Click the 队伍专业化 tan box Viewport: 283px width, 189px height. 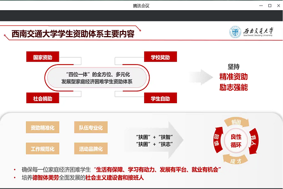point(91,128)
